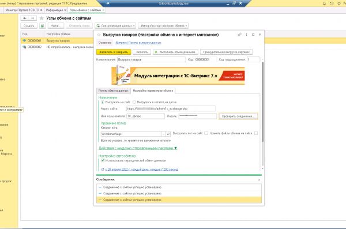Close the 'Информация' tab
Image resolution: width=346 pixels, height=229 pixels.
(x=65, y=10)
